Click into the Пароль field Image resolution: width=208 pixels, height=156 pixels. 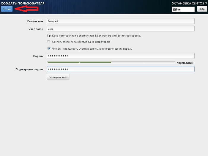121,56
